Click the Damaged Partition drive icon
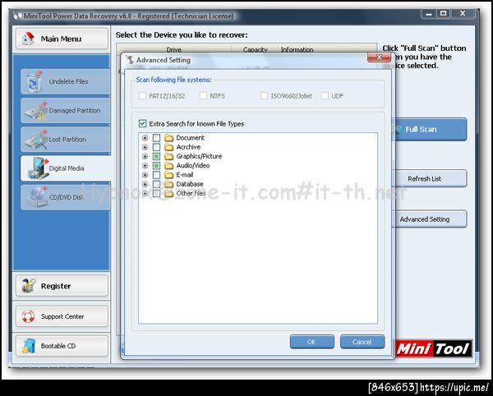The width and height of the screenshot is (493, 396). (x=36, y=110)
